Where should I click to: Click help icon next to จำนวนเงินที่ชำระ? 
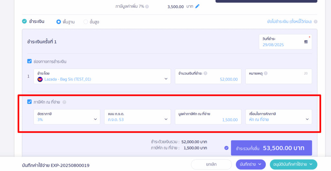[x=205, y=73]
